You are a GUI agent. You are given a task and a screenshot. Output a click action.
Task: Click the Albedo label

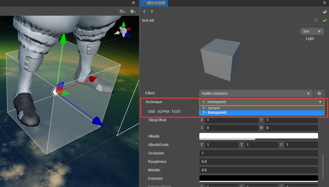click(154, 136)
